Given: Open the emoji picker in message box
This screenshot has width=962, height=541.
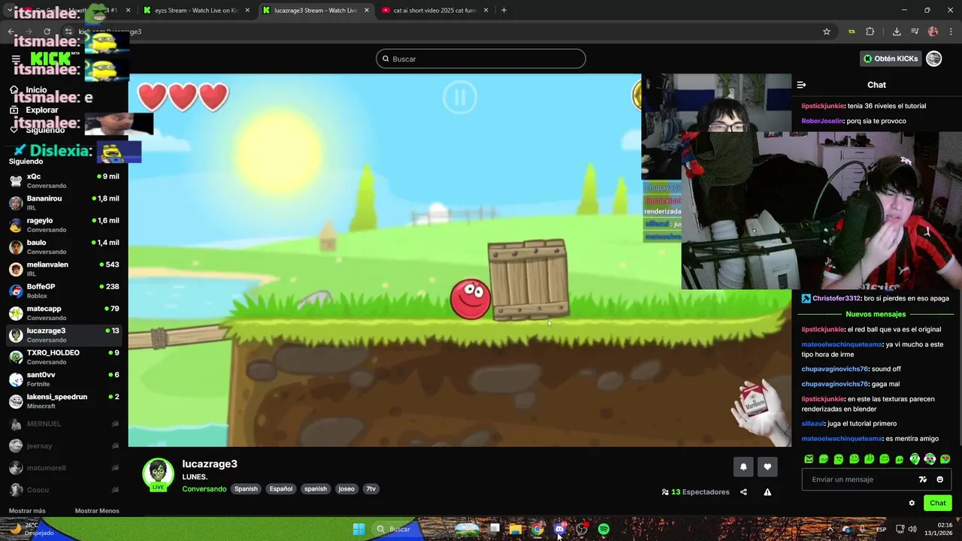Looking at the screenshot, I should pos(939,479).
